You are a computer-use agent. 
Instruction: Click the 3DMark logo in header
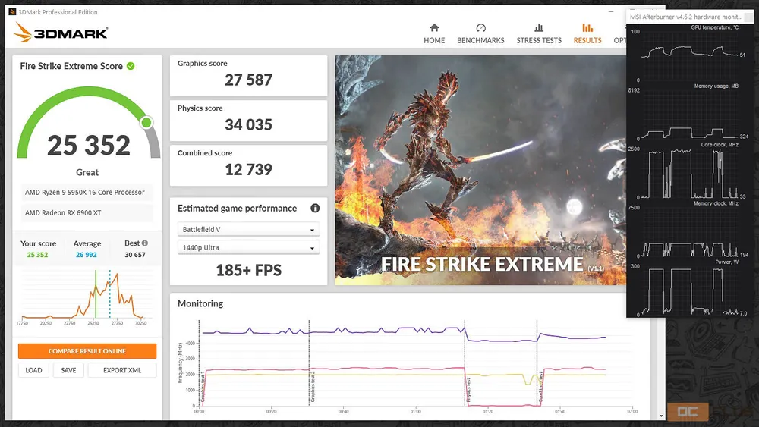click(x=61, y=33)
